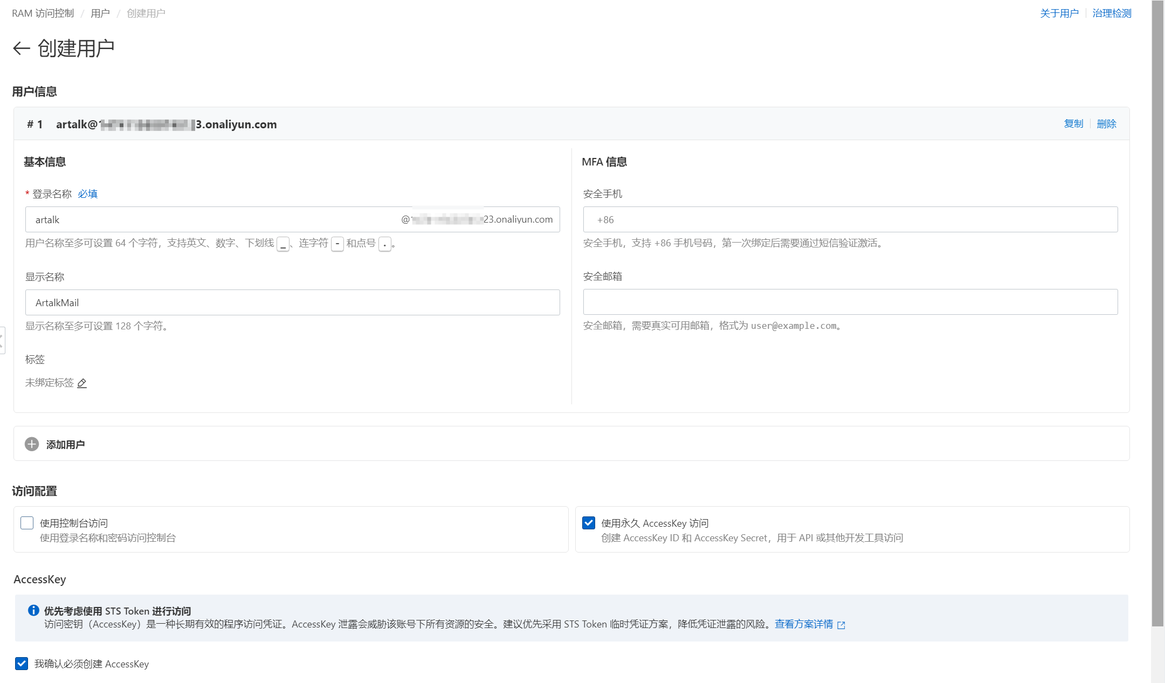Open 关于用户 link
Screen dimensions: 1165x683
pyautogui.click(x=1059, y=13)
